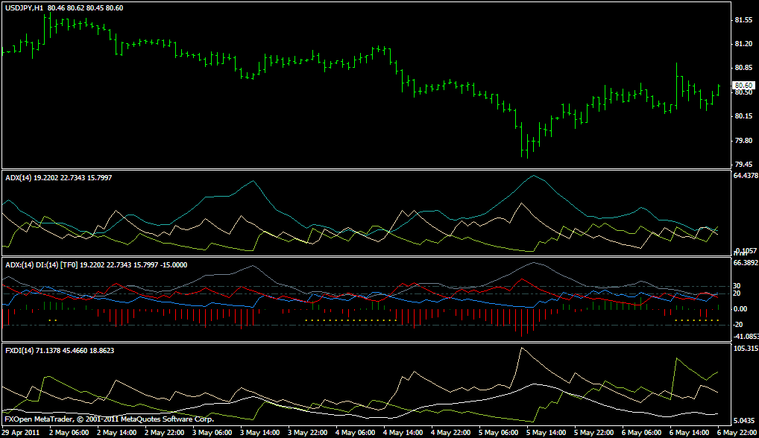
Task: Click the 4 May 14:00 time label
Action: [x=403, y=433]
